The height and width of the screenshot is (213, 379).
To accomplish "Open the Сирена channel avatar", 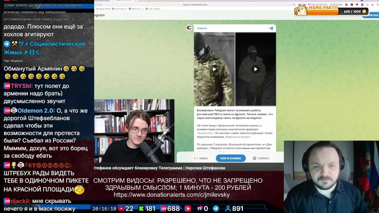I will coord(189,28).
